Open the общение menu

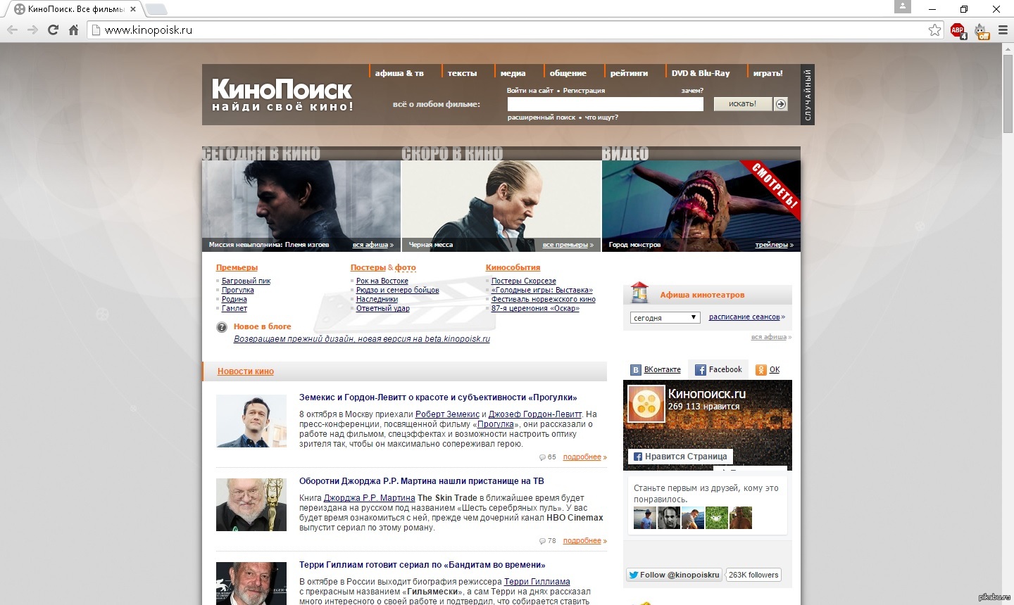pyautogui.click(x=568, y=73)
